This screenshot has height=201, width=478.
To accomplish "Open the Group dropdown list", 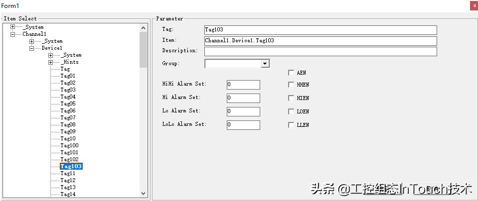I will tap(265, 64).
